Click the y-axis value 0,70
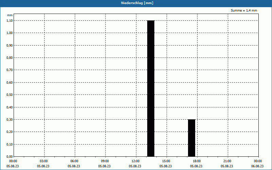The height and width of the screenshot is (170, 272). click(x=10, y=70)
